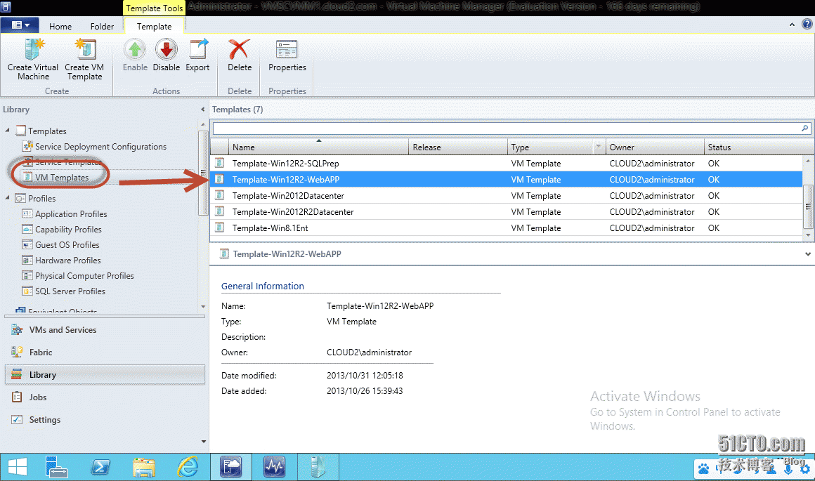Screen dimensions: 815x481
Task: Collapse the Profiles tree node
Action: coord(7,197)
